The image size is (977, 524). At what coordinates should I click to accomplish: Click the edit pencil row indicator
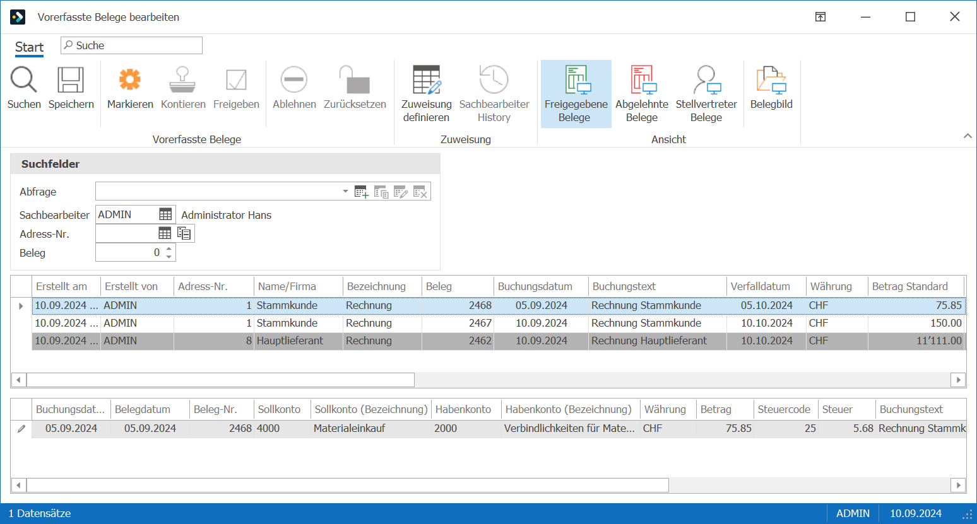coord(21,428)
